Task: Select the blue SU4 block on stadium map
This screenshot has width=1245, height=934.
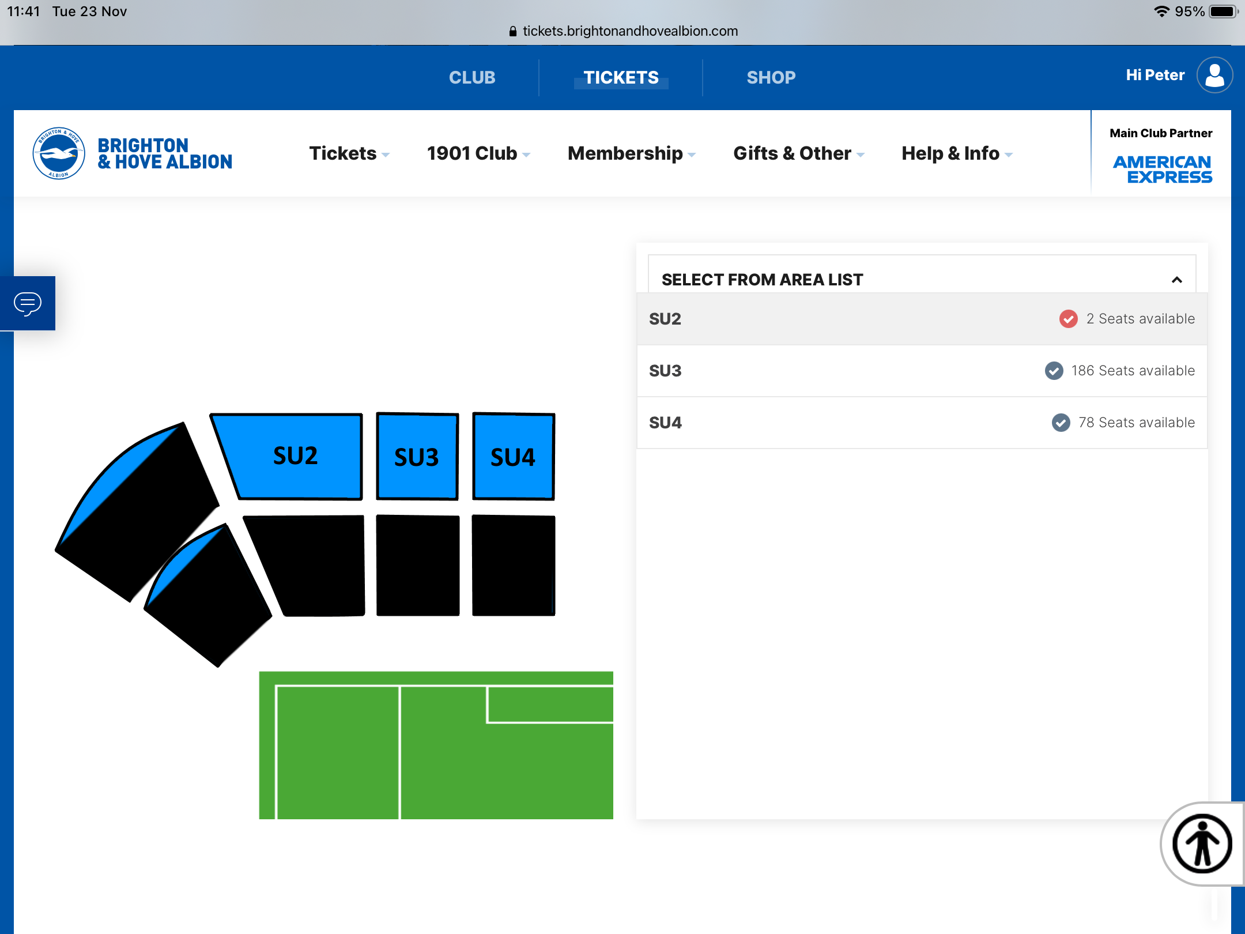Action: [514, 456]
